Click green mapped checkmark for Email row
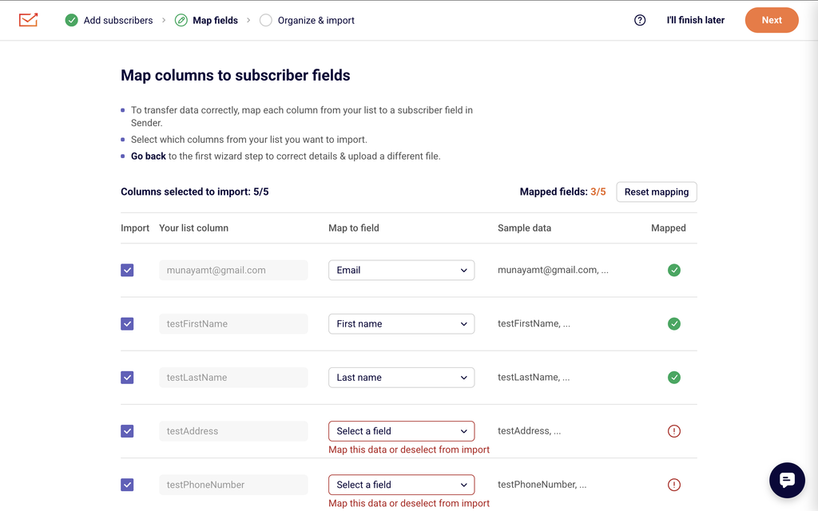 coord(674,270)
